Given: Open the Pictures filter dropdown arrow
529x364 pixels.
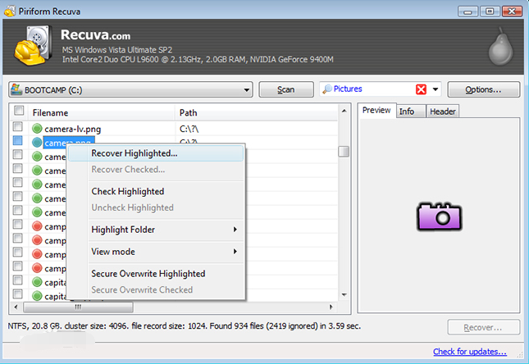Looking at the screenshot, I should [x=436, y=89].
